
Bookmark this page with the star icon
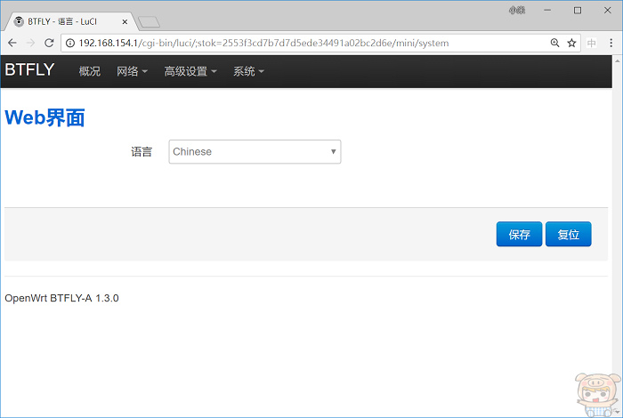[571, 43]
